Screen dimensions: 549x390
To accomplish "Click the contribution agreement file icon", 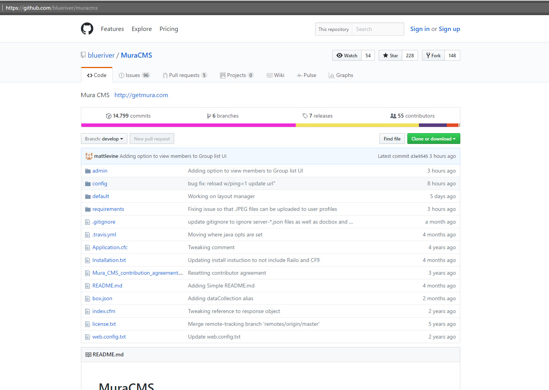I will (x=87, y=273).
